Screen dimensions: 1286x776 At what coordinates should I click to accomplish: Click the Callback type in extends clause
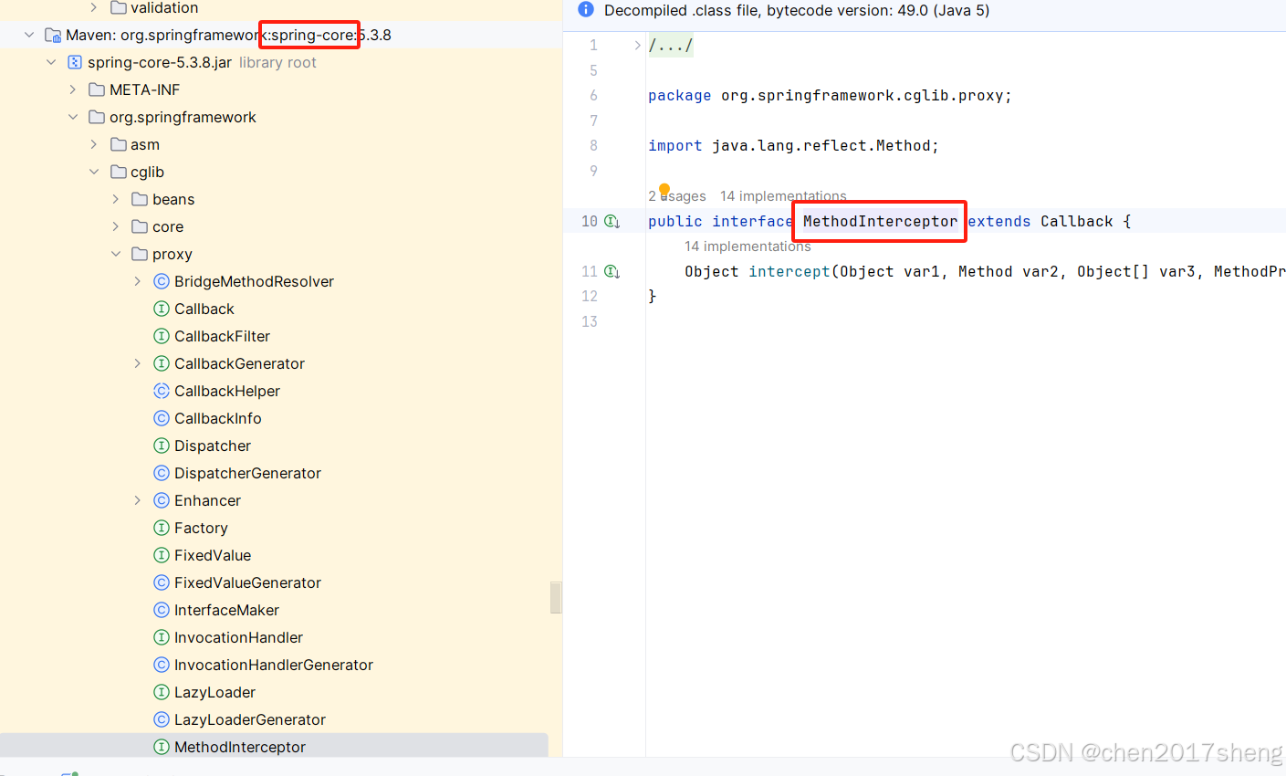1077,221
